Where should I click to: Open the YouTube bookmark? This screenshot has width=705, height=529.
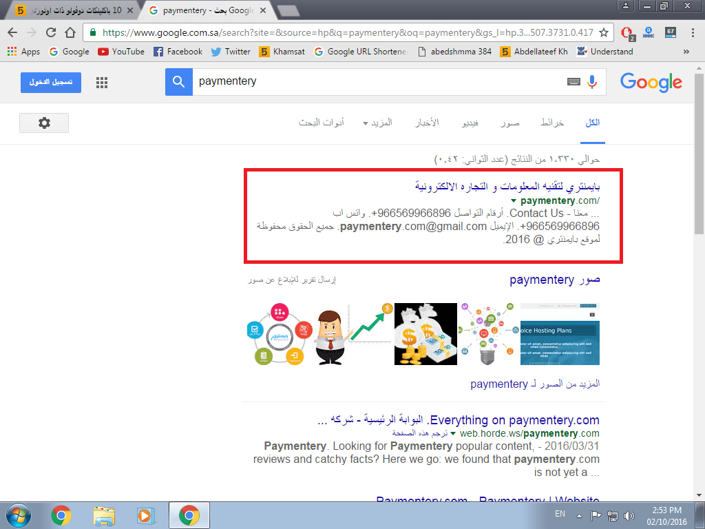click(x=121, y=52)
